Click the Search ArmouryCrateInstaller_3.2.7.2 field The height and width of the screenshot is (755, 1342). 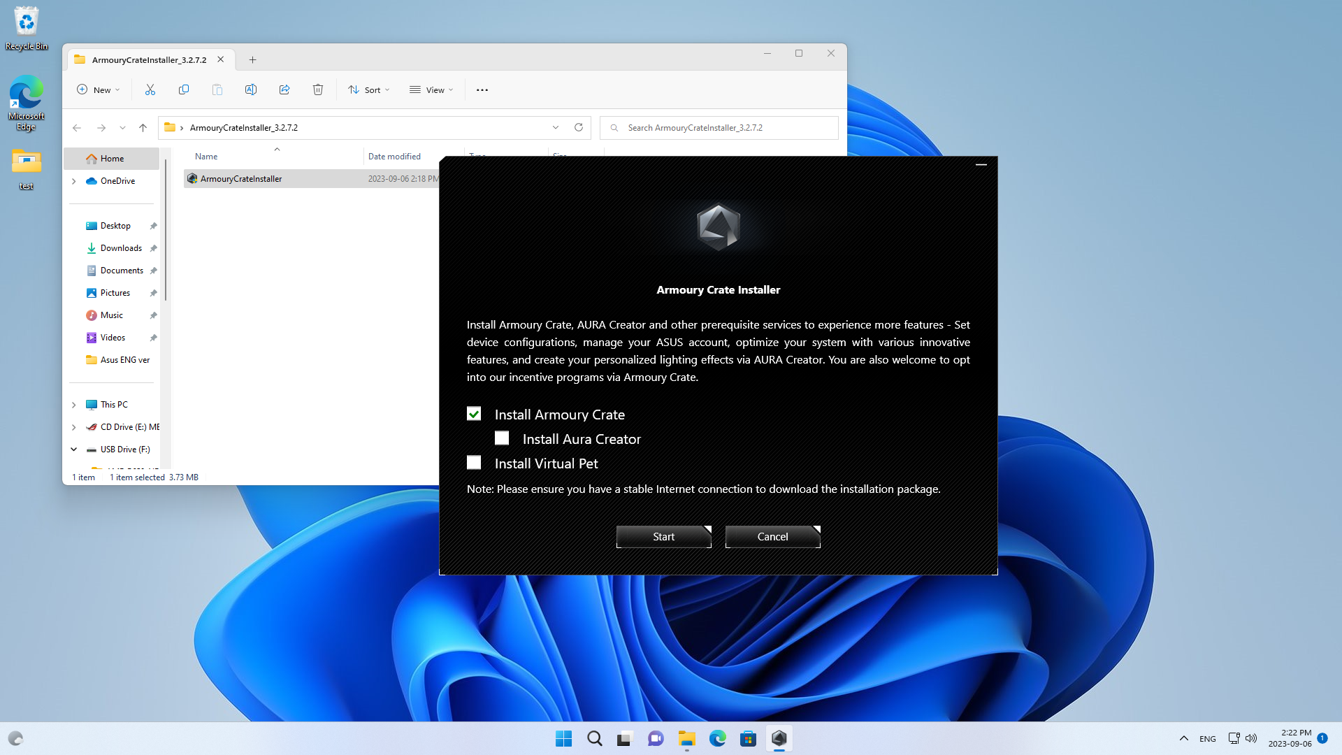[719, 128]
